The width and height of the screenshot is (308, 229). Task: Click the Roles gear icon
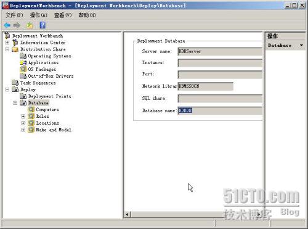(31, 116)
